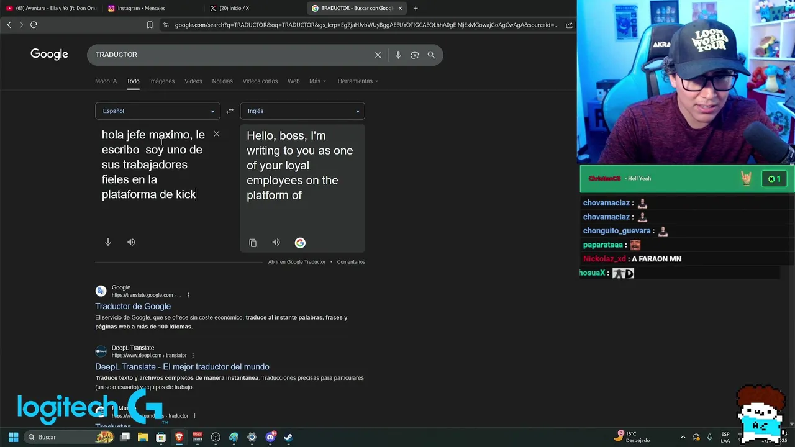The height and width of the screenshot is (447, 795).
Task: Open a new browser tab
Action: (x=416, y=8)
